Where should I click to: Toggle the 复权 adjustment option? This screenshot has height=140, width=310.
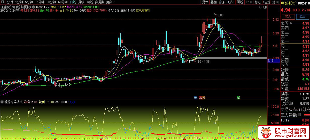click(x=205, y=2)
